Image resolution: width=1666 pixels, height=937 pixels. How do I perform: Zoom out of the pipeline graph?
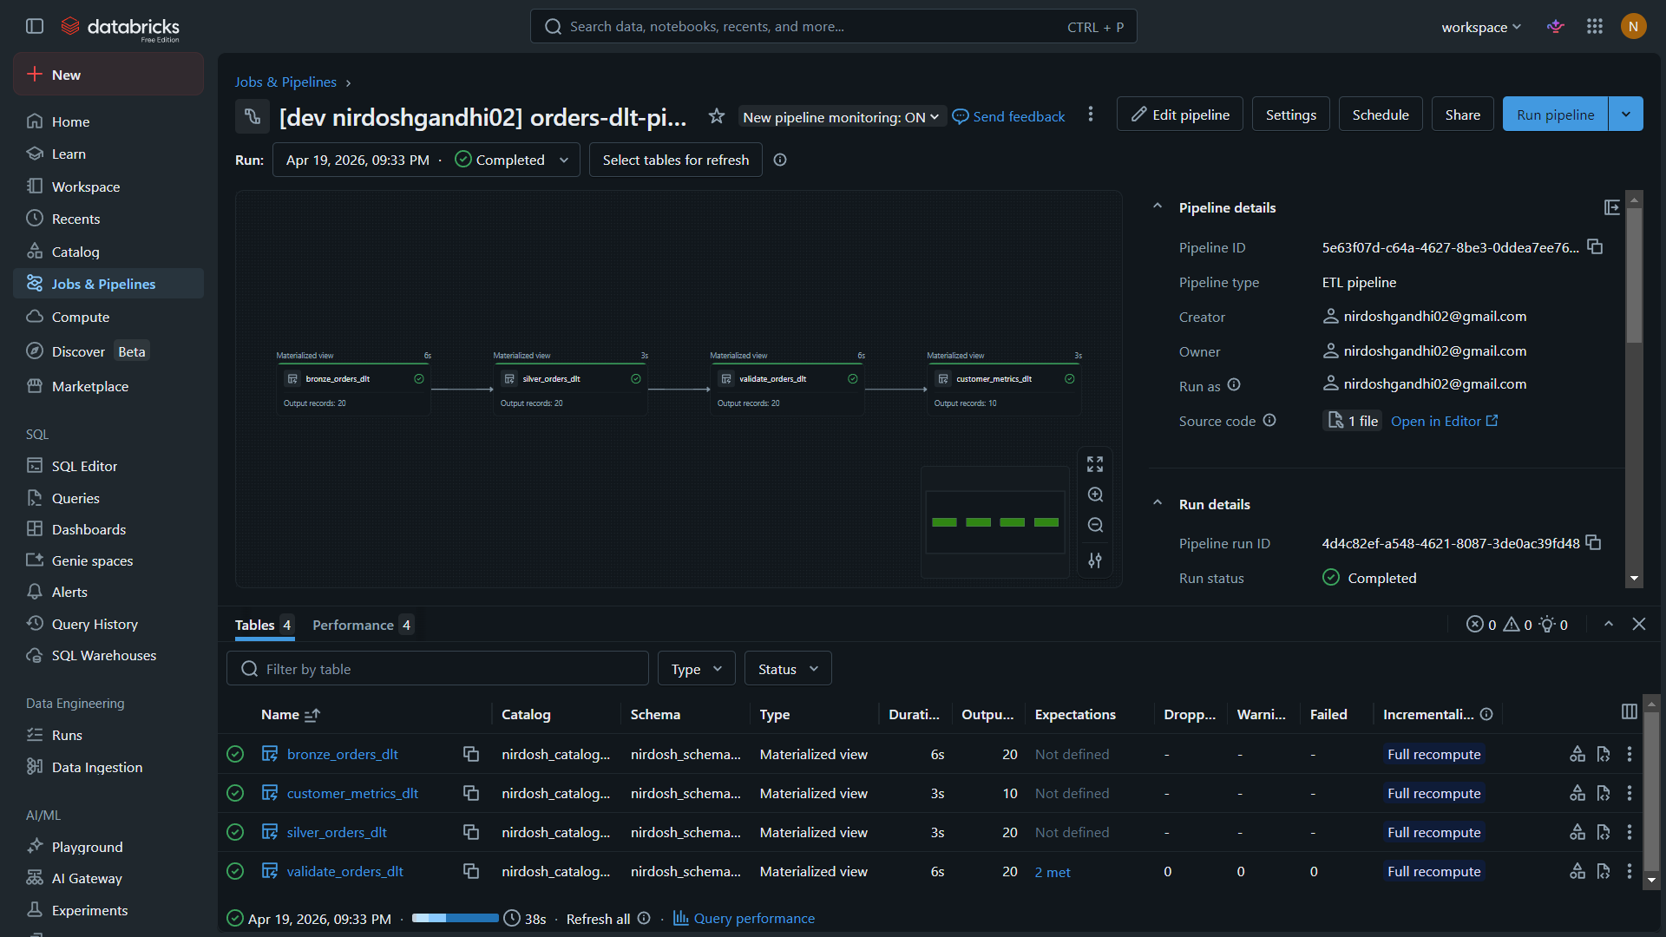tap(1095, 525)
